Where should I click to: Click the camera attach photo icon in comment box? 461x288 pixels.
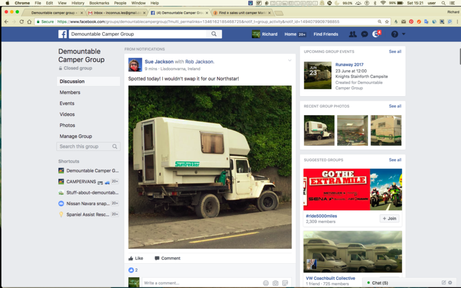[x=275, y=283]
